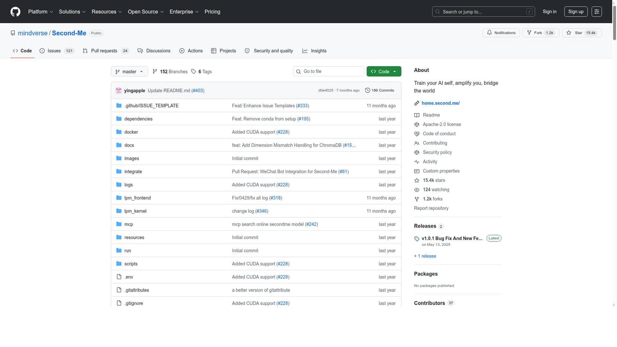
Task: Open the home.second.me website link
Action: (440, 103)
